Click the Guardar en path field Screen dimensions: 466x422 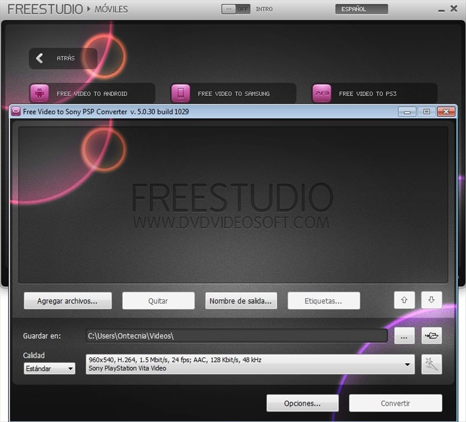[x=237, y=336]
